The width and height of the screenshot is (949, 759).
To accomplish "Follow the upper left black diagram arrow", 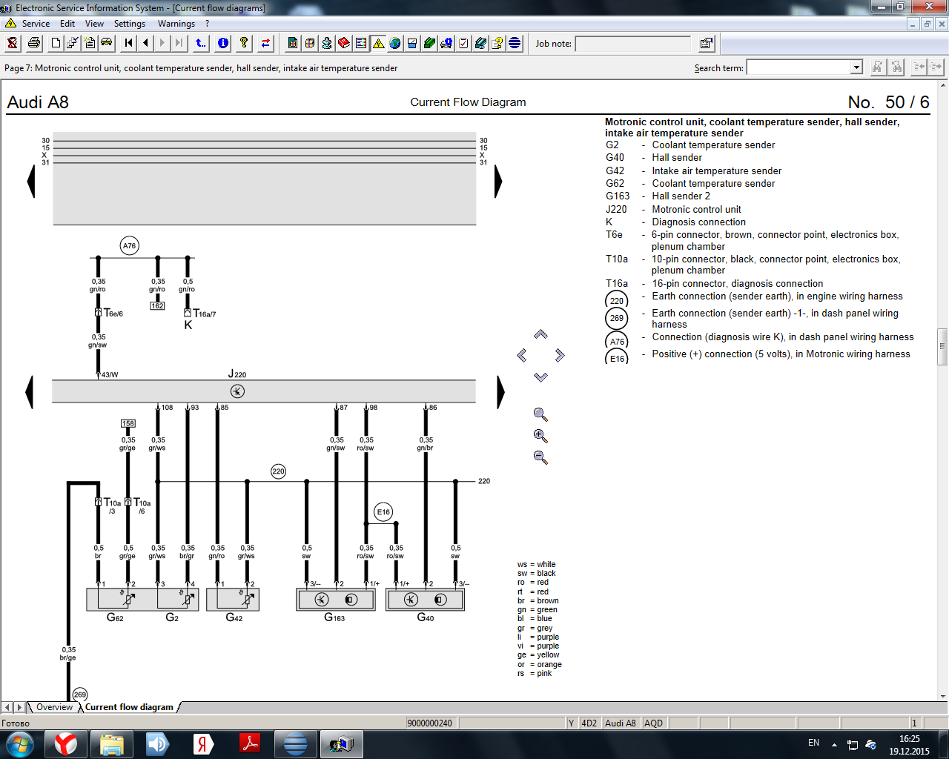I will [x=31, y=182].
